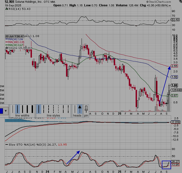The width and height of the screenshot is (182, 173).
Task: Select the dotted line style
Action: [58, 109]
